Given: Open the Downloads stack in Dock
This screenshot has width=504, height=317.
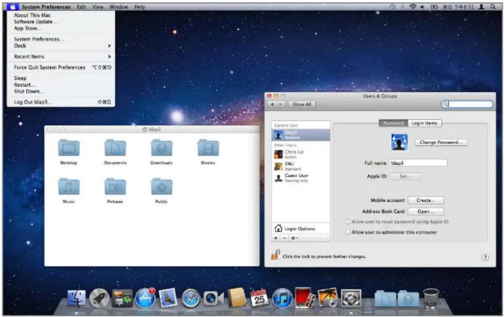Looking at the screenshot, I should coord(408,298).
